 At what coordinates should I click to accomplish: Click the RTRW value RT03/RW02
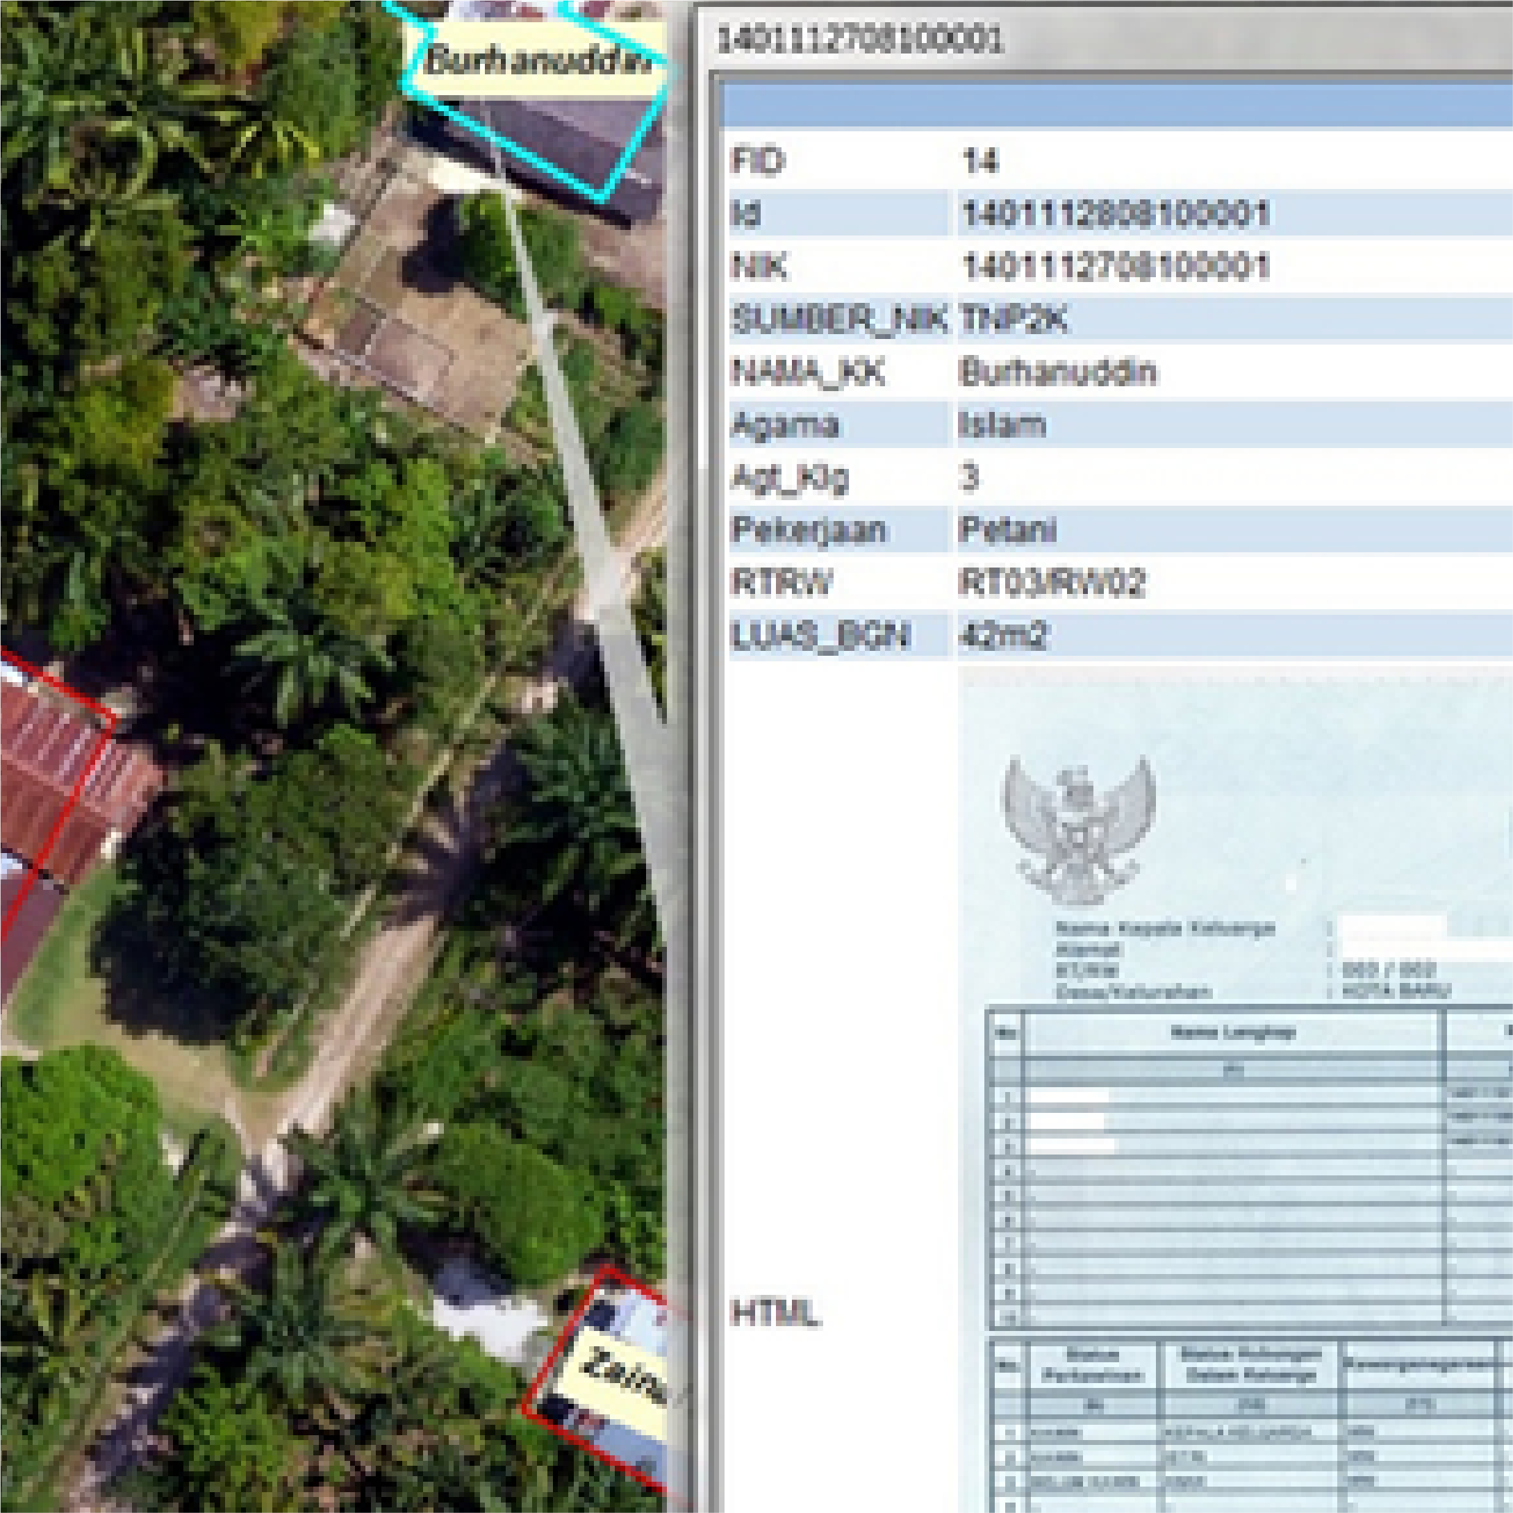pyautogui.click(x=1051, y=583)
